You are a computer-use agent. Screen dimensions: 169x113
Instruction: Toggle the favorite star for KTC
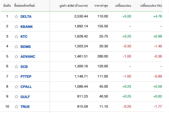pos(16,36)
